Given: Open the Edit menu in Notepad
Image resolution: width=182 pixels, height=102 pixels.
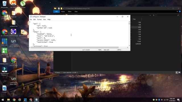Looking at the screenshot, I should (34, 20).
